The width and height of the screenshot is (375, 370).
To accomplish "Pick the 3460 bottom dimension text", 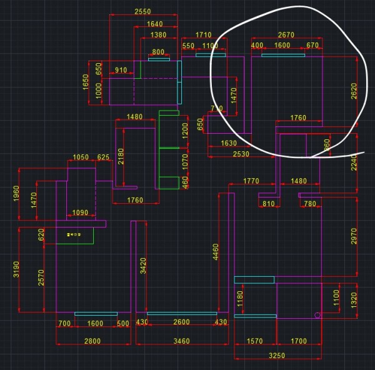I will click(181, 341).
